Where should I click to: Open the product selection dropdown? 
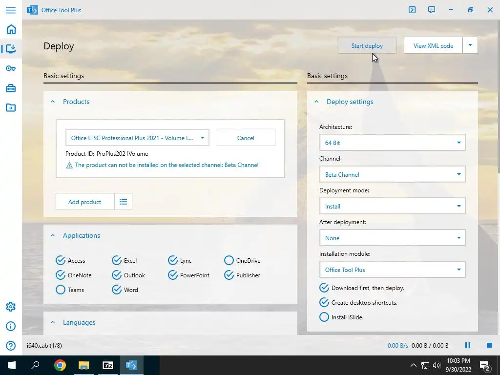[x=137, y=138]
